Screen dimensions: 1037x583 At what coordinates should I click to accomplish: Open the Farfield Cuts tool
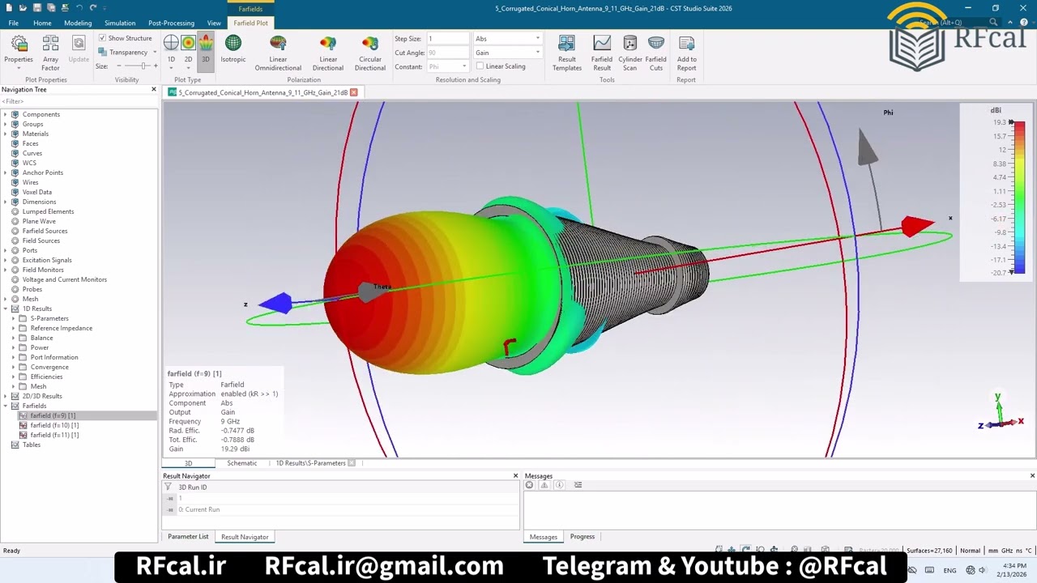click(x=656, y=53)
